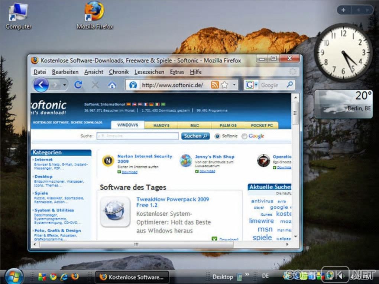Go back with the Firefox back arrow
This screenshot has height=284, width=379.
41,85
